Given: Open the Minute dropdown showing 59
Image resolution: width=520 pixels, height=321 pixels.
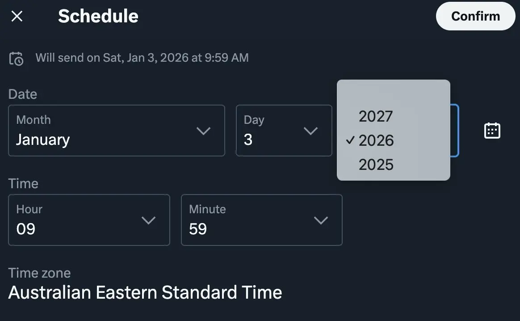Looking at the screenshot, I should click(x=261, y=220).
